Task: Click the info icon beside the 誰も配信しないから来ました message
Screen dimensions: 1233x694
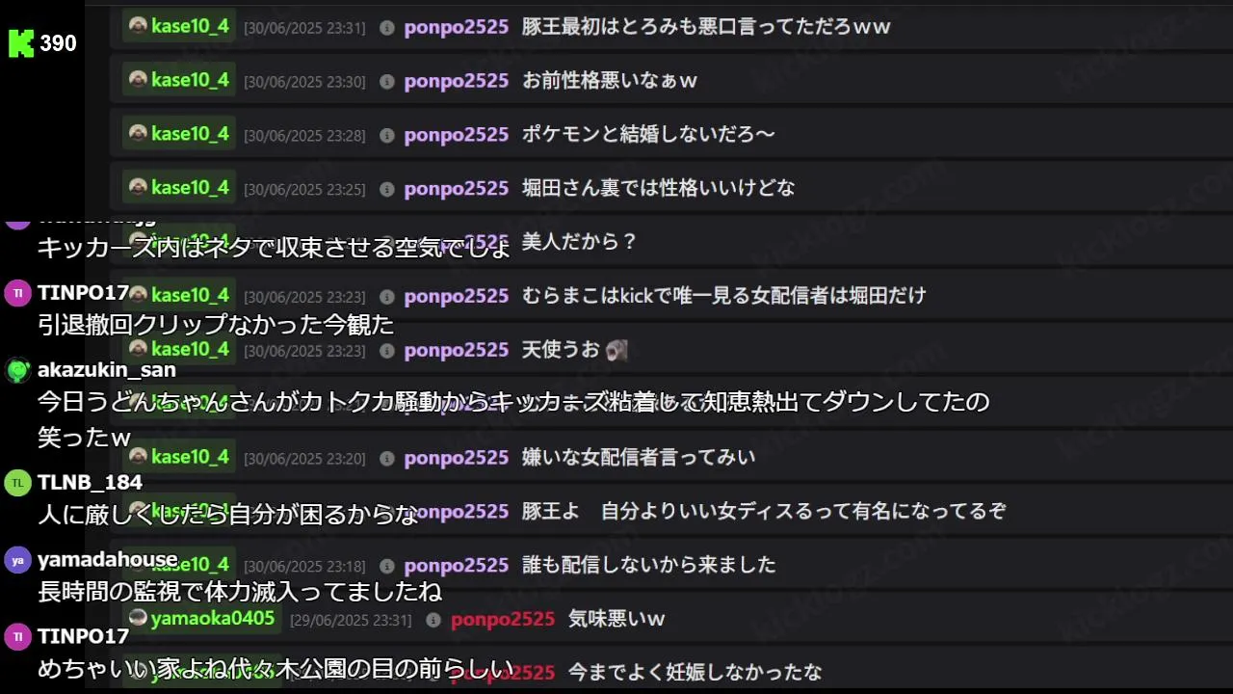Action: [387, 566]
